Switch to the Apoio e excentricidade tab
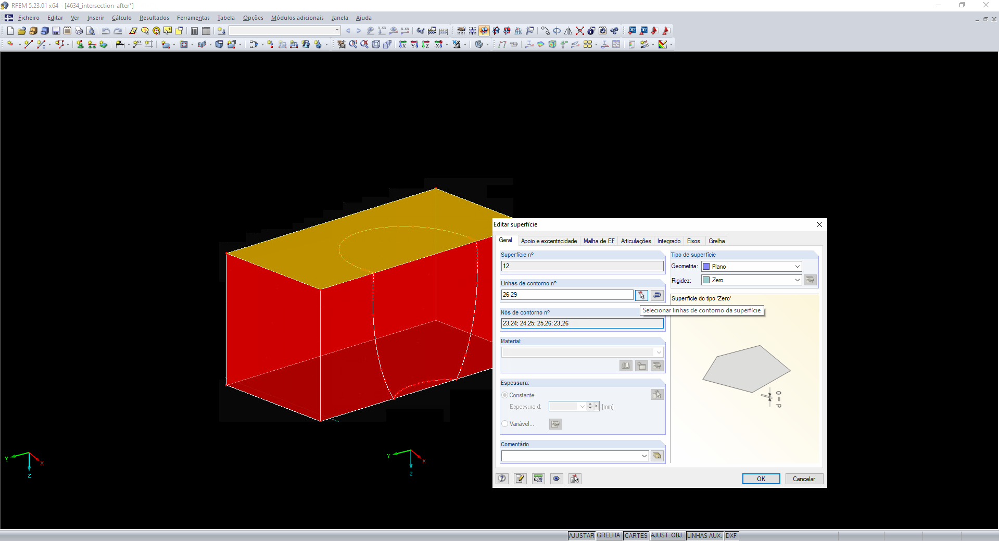 549,241
